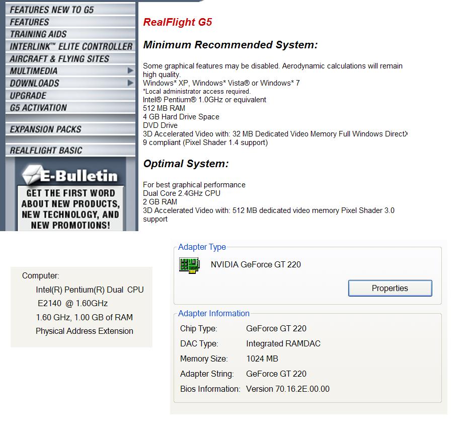Select the 'DVD Drive' requirement line
The image size is (468, 428).
click(x=160, y=125)
